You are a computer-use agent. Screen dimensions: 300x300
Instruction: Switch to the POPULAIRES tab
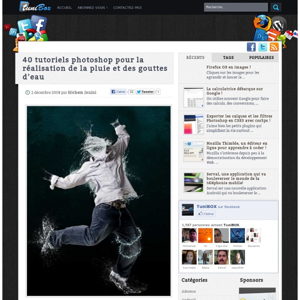tap(261, 57)
